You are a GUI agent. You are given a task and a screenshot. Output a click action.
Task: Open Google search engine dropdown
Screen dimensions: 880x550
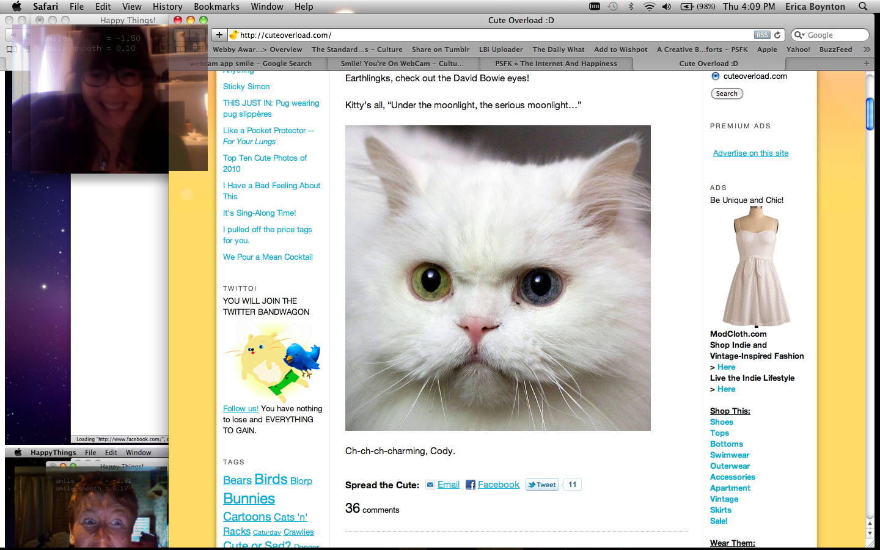[799, 35]
